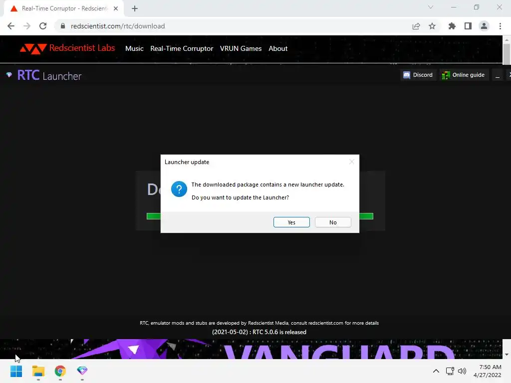511x383 pixels.
Task: Confirm launcher update with Yes
Action: pos(291,222)
